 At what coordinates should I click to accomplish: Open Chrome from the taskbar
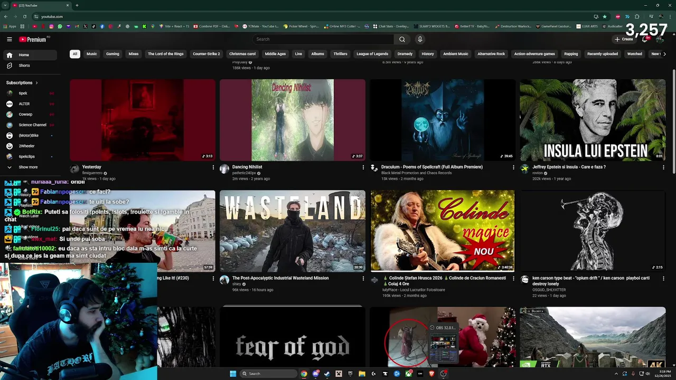pos(304,374)
